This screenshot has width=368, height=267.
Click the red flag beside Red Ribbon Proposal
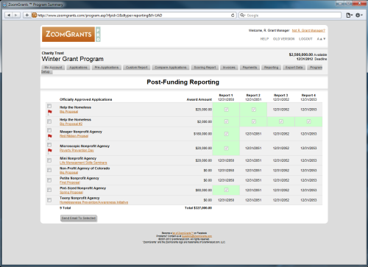pyautogui.click(x=50, y=136)
